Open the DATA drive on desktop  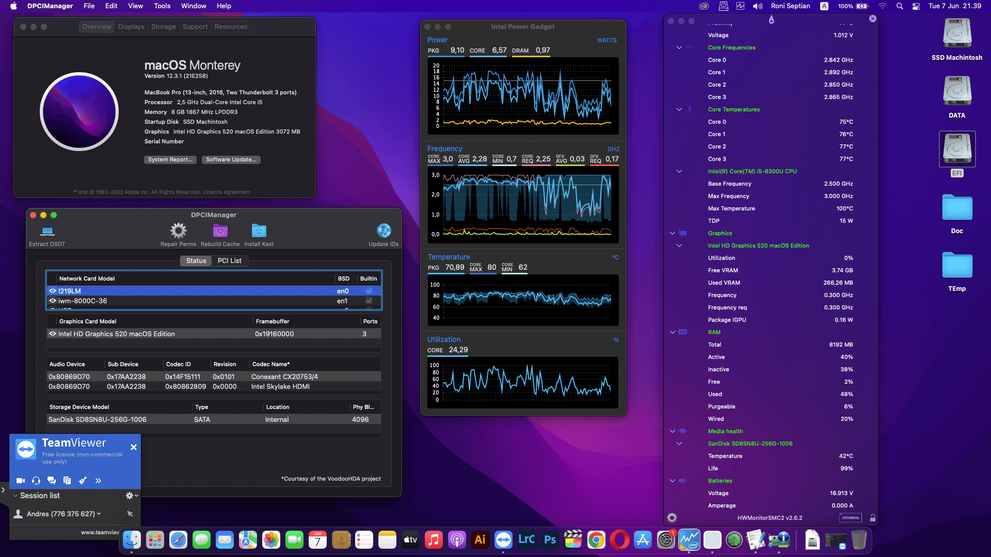click(x=957, y=91)
